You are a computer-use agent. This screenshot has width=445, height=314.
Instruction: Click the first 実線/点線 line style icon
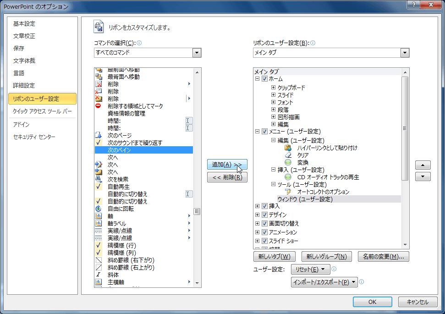click(98, 231)
